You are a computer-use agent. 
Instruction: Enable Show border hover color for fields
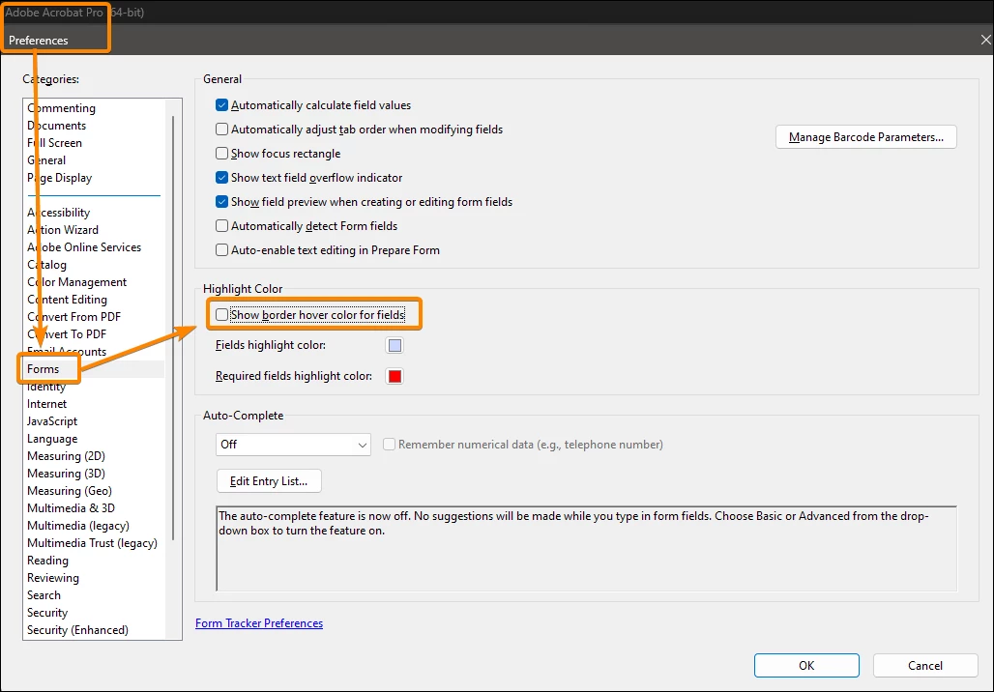[x=221, y=314]
